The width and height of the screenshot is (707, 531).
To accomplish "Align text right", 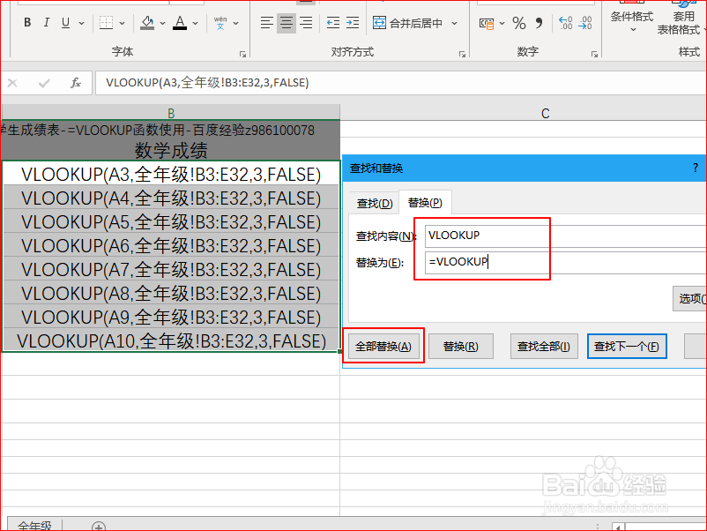I will [306, 23].
